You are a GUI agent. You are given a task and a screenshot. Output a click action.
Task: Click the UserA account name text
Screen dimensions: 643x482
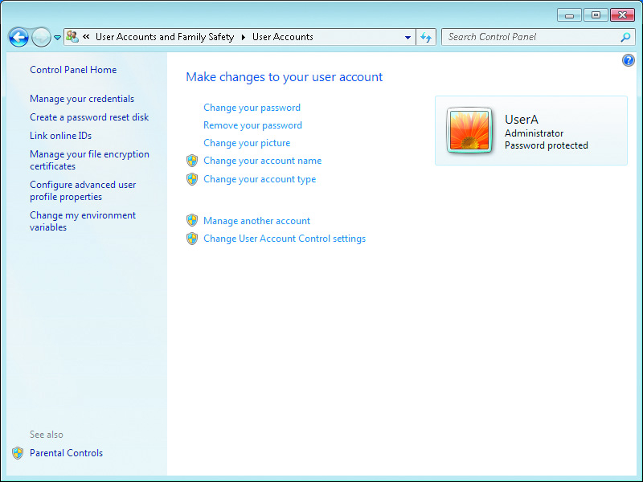pyautogui.click(x=521, y=119)
